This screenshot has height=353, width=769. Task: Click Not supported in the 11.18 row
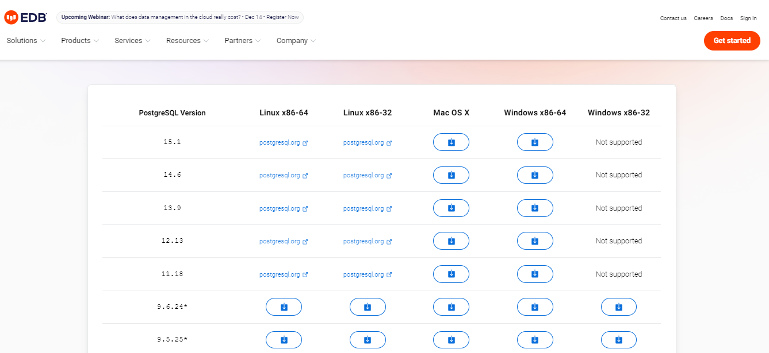619,274
